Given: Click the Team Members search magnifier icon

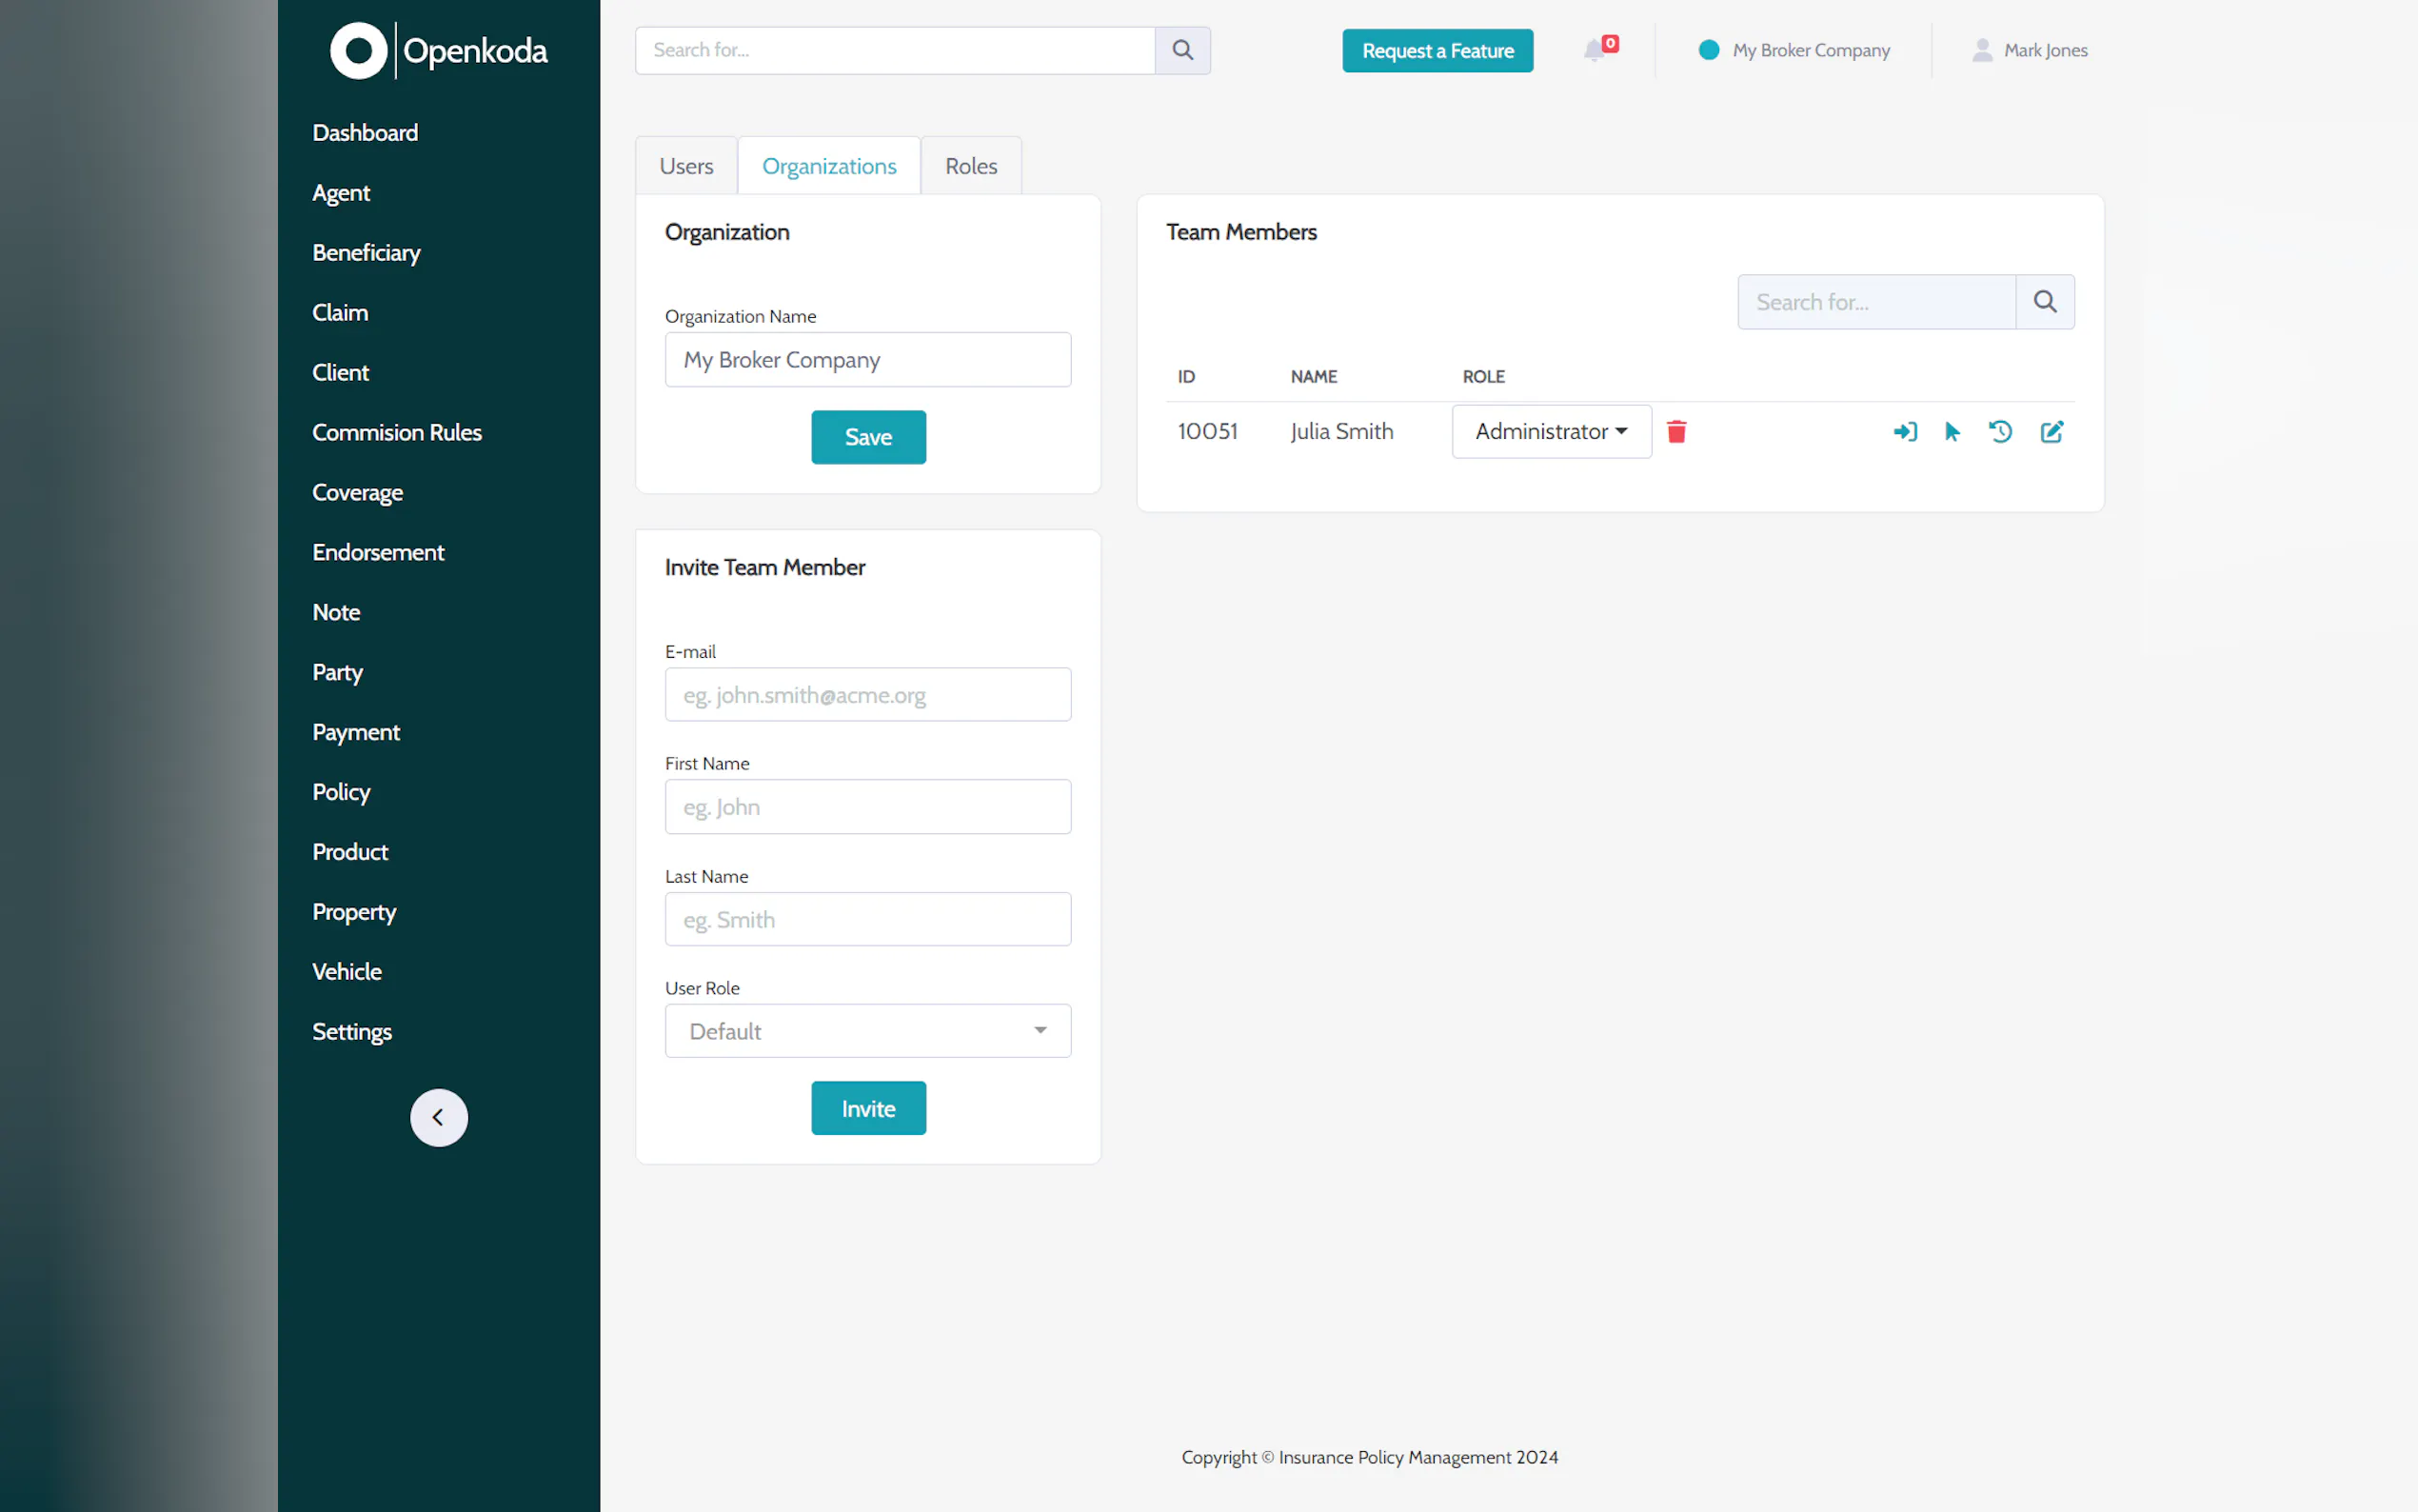Looking at the screenshot, I should 2044,302.
